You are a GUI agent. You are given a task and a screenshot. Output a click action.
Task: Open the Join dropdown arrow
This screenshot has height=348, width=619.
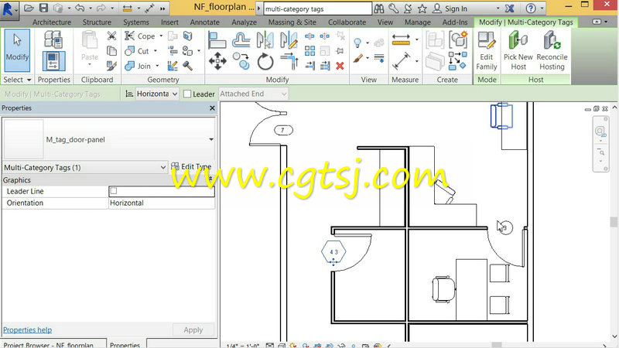pyautogui.click(x=158, y=66)
